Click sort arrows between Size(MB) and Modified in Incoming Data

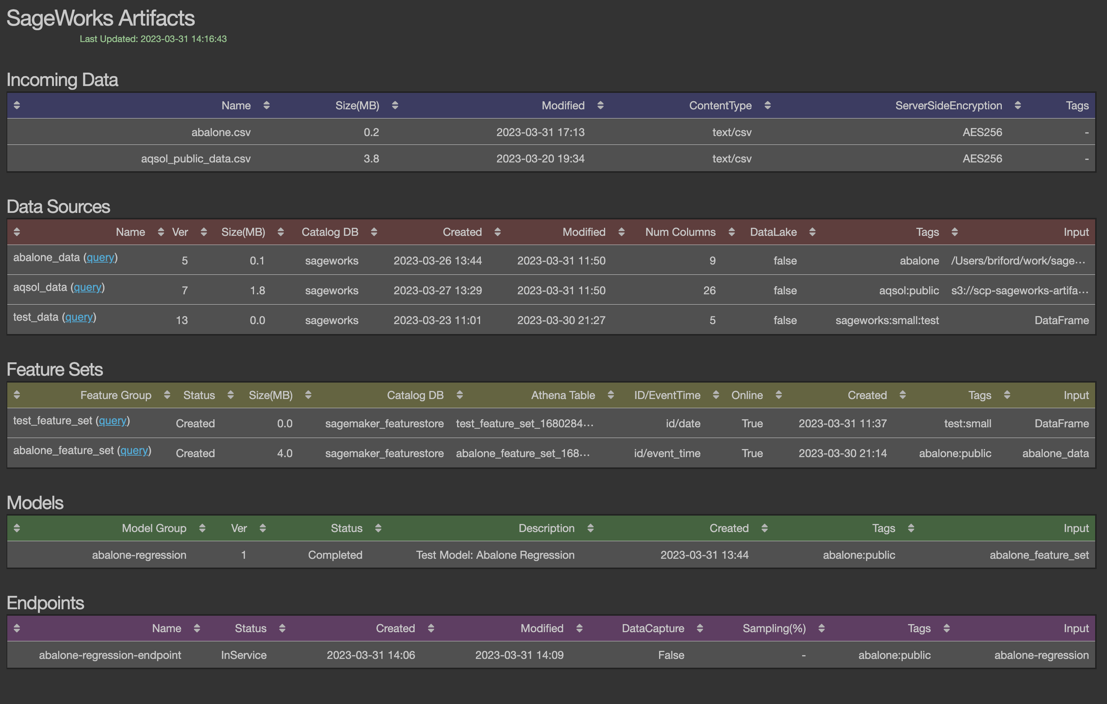tap(395, 105)
